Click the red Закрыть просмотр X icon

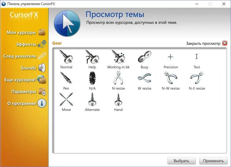tap(225, 43)
